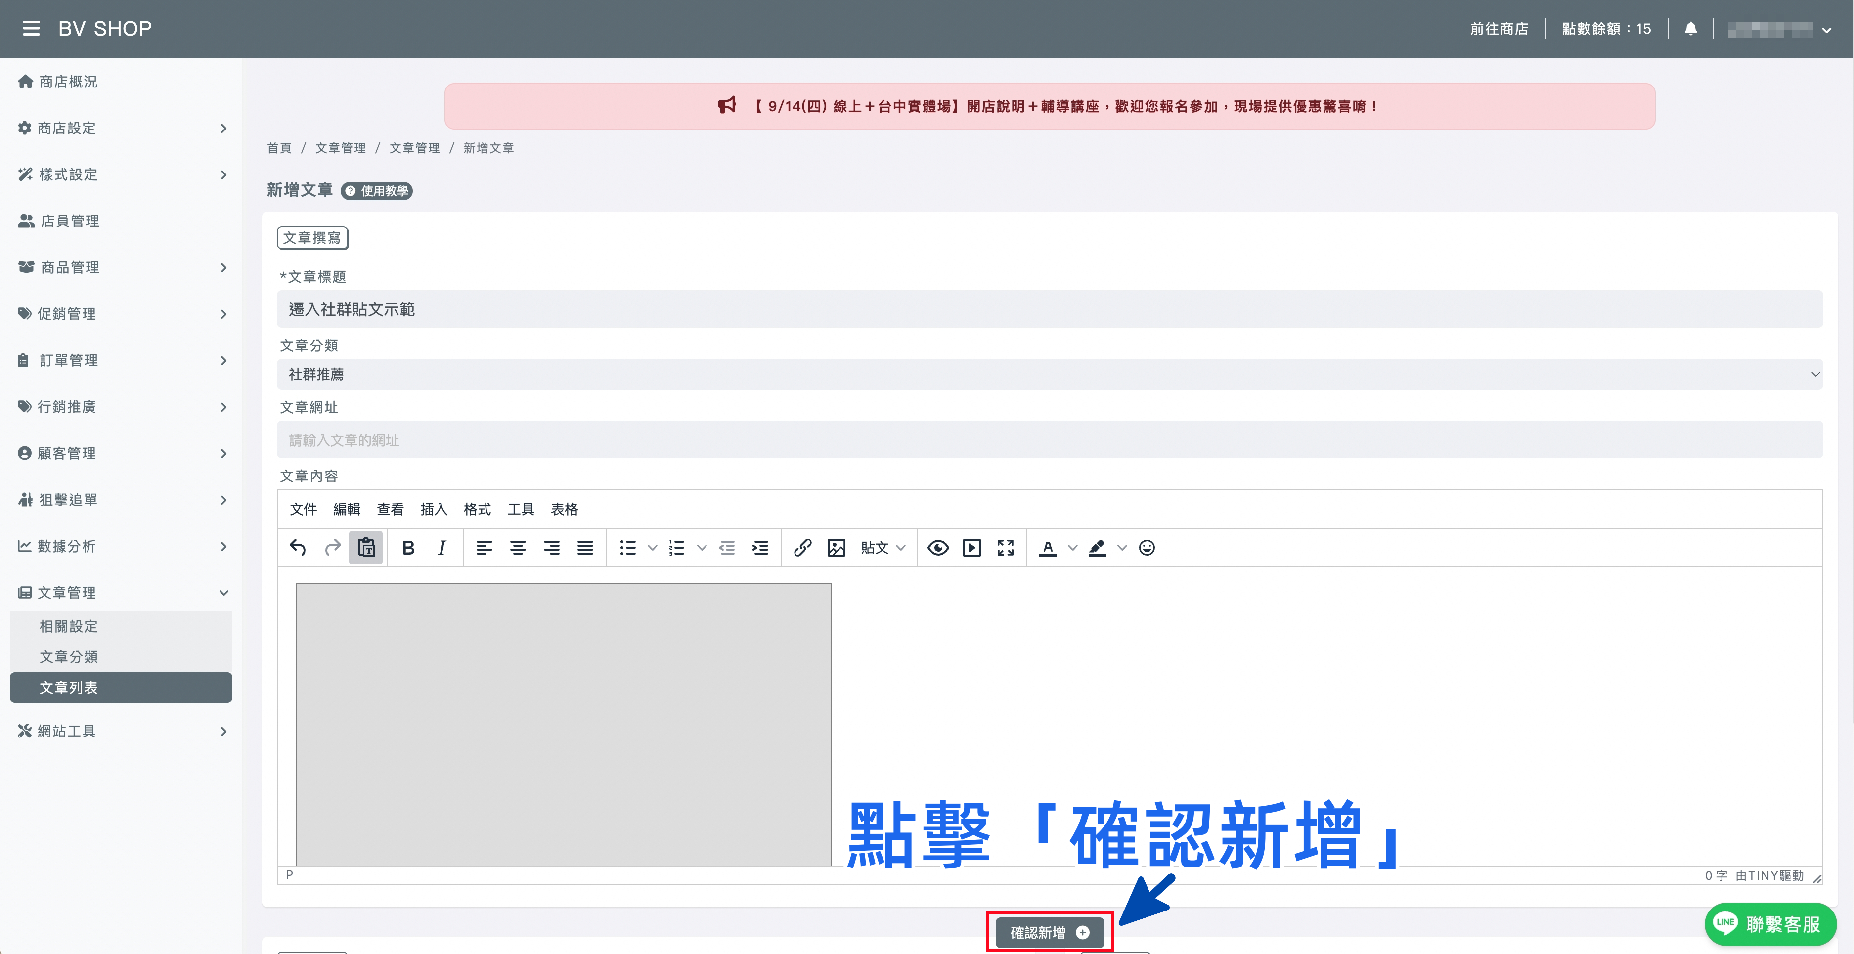Image resolution: width=1854 pixels, height=954 pixels.
Task: Click the 確認新增 button
Action: (1049, 932)
